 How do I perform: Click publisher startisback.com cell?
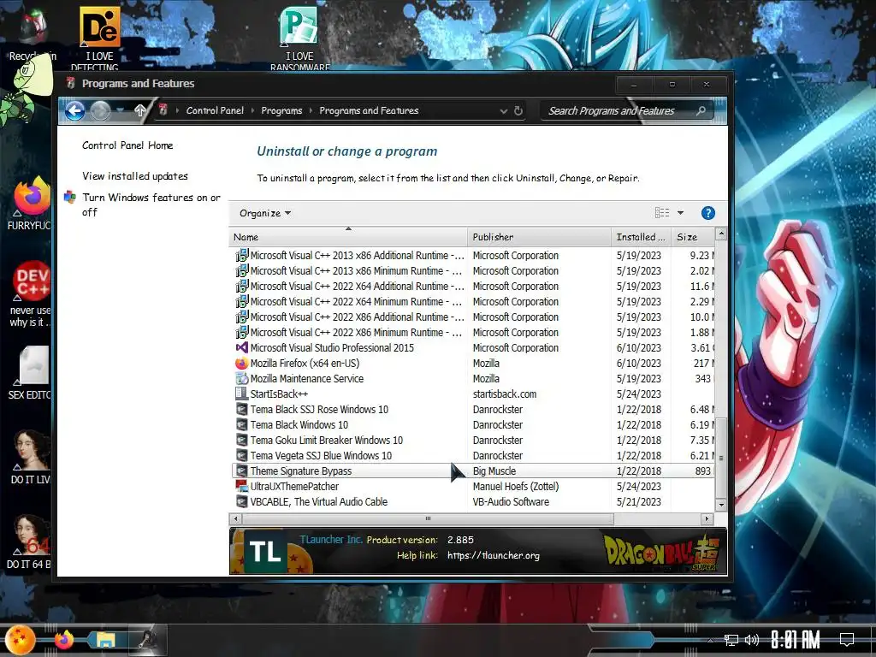[x=505, y=394]
